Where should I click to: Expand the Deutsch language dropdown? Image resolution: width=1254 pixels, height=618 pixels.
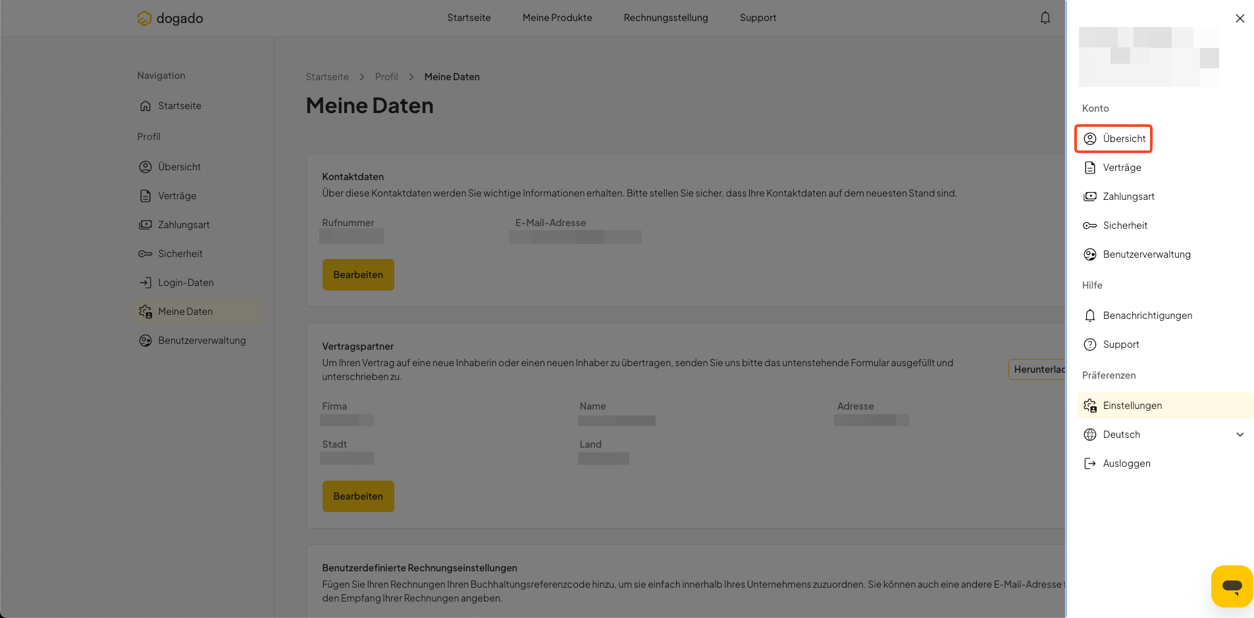1164,435
